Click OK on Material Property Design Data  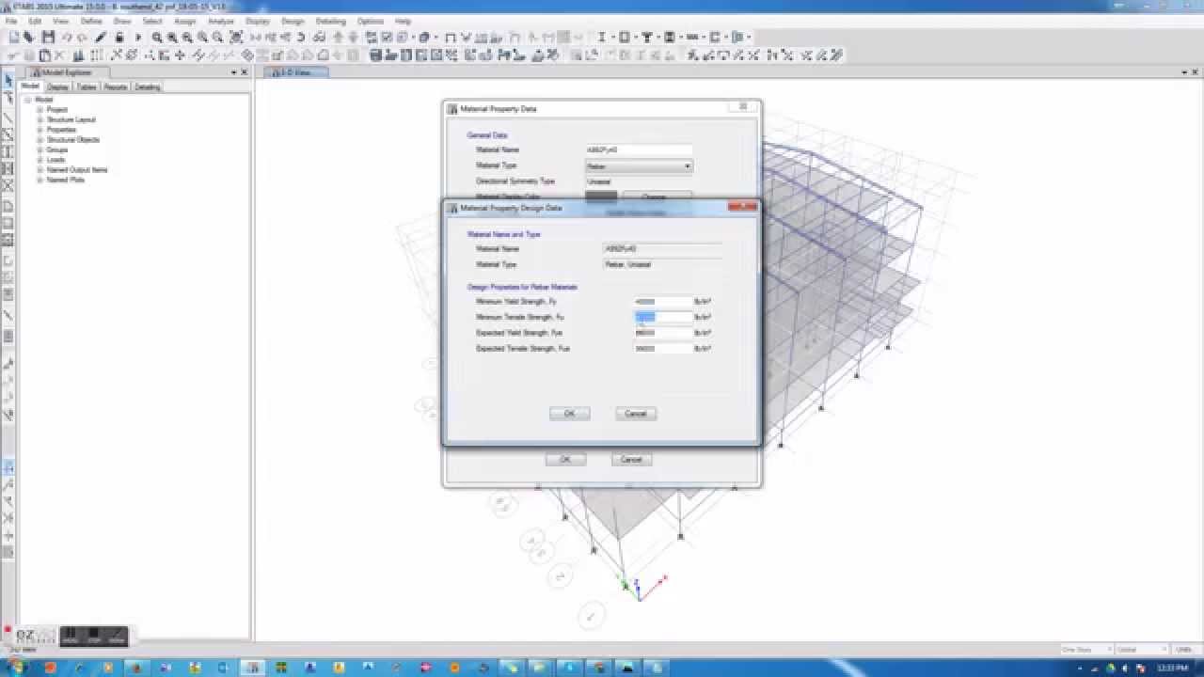pyautogui.click(x=569, y=413)
